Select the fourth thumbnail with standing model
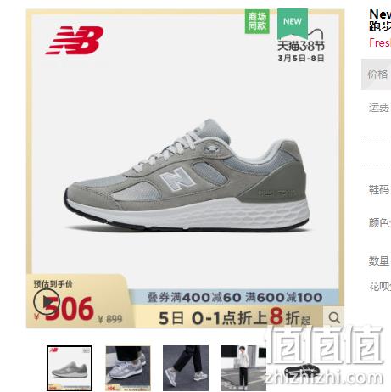This screenshot has height=392, width=391. [x=243, y=368]
